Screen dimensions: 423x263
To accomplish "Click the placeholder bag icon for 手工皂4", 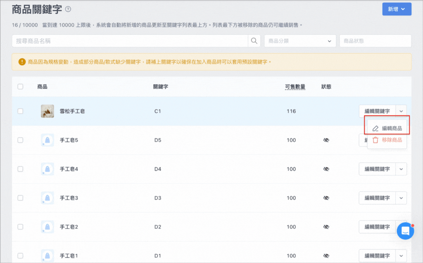I will coord(48,169).
